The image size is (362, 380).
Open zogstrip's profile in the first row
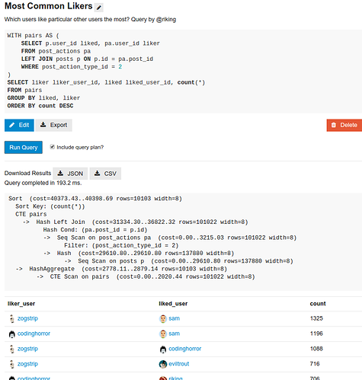click(x=27, y=318)
